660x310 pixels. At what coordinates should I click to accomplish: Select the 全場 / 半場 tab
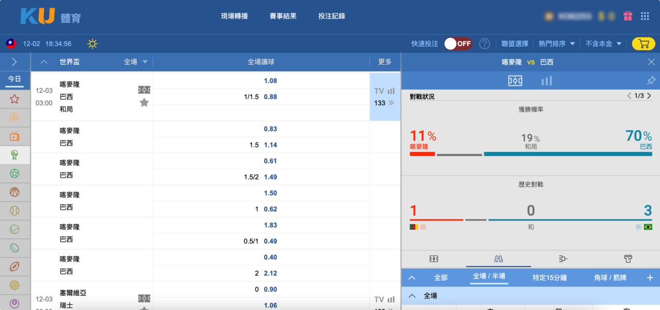pyautogui.click(x=489, y=277)
